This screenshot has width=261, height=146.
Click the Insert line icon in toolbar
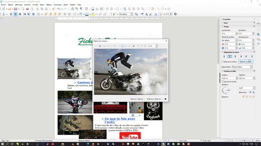point(158,9)
